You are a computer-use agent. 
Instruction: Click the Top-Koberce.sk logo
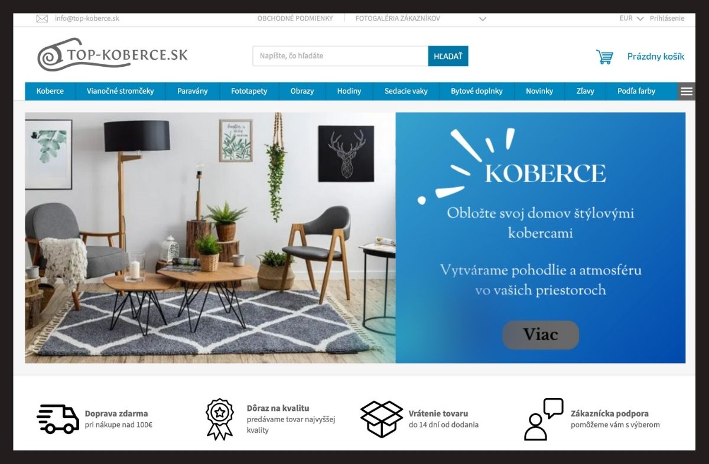click(x=112, y=54)
